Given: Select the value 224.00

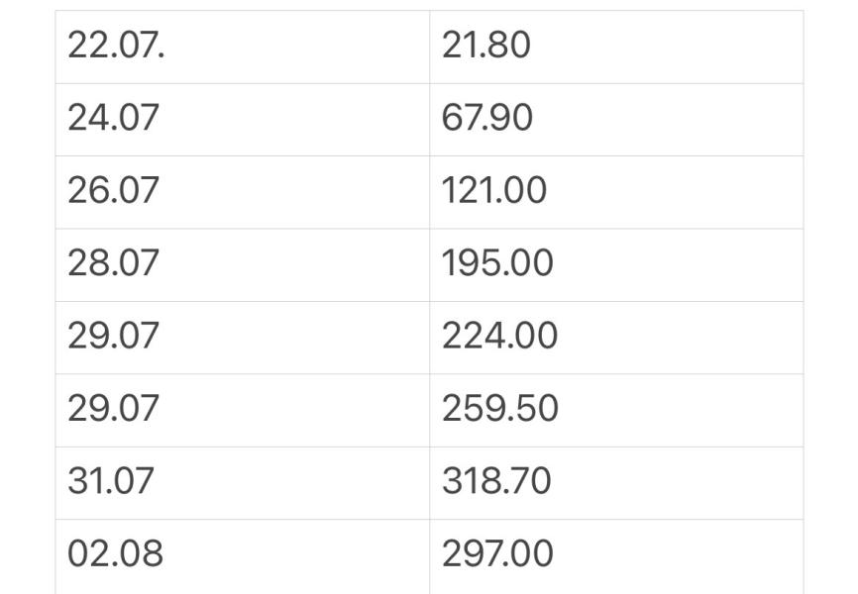Looking at the screenshot, I should (x=499, y=336).
